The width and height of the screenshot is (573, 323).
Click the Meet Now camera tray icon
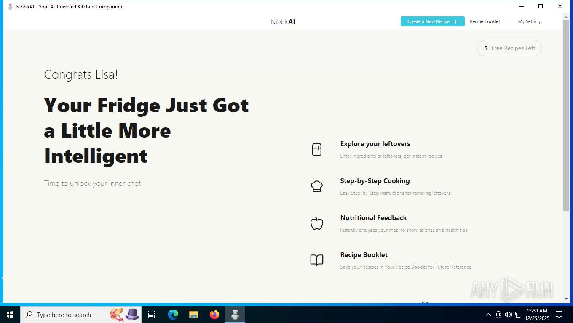498,315
